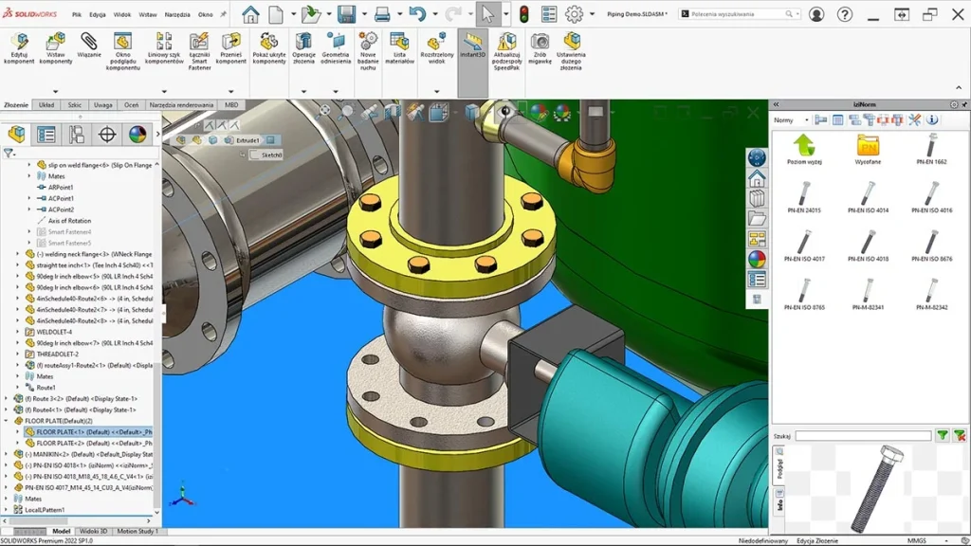Open Edycja menu
The width and height of the screenshot is (971, 546).
click(98, 14)
